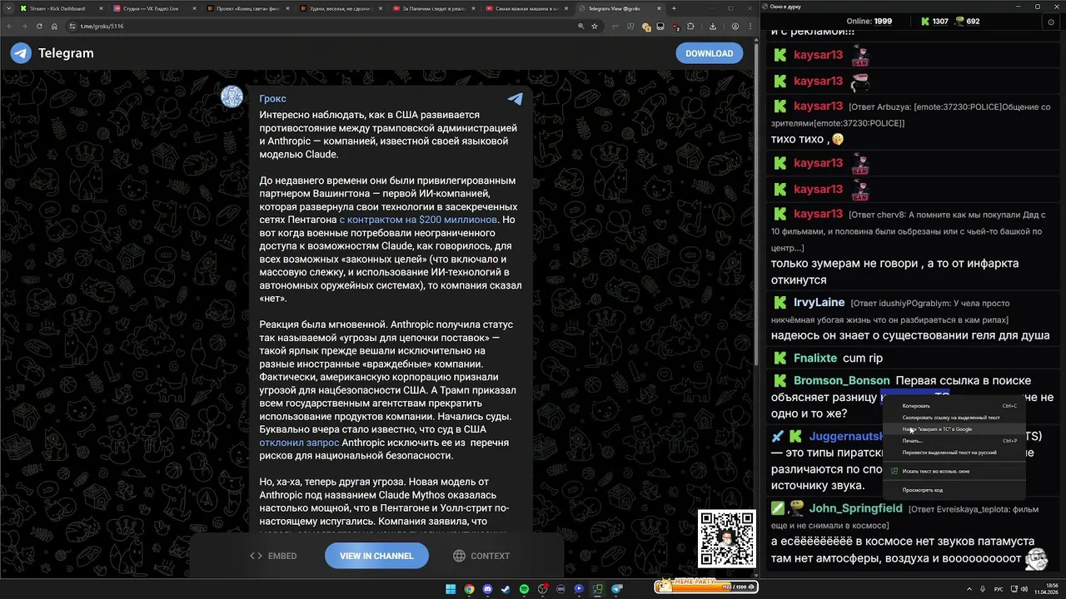Switch the РУС keyboard language indicator
This screenshot has height=599, width=1066.
point(999,589)
